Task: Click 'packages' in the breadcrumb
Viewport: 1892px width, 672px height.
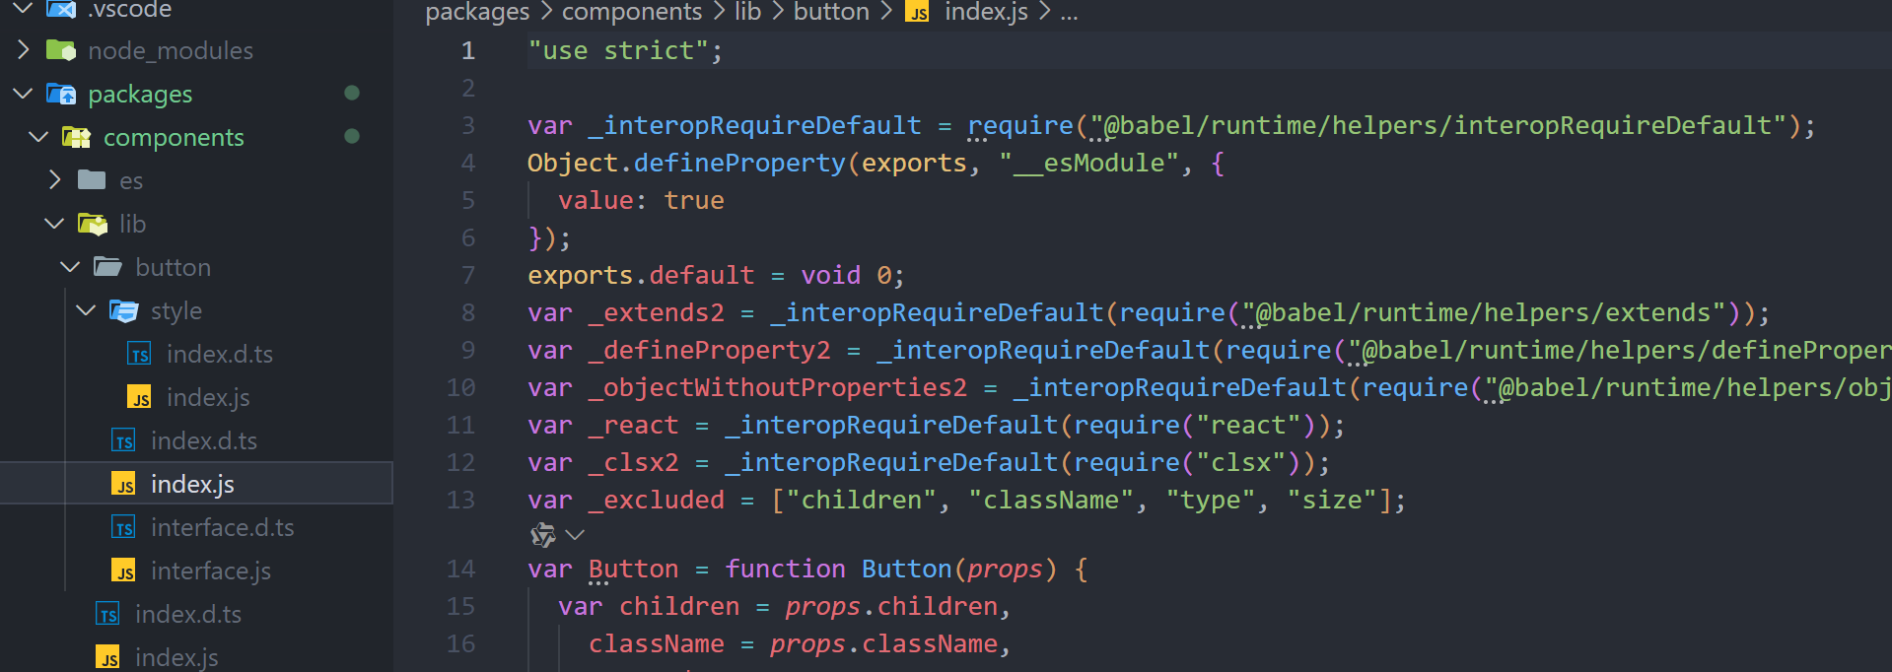Action: 477,12
